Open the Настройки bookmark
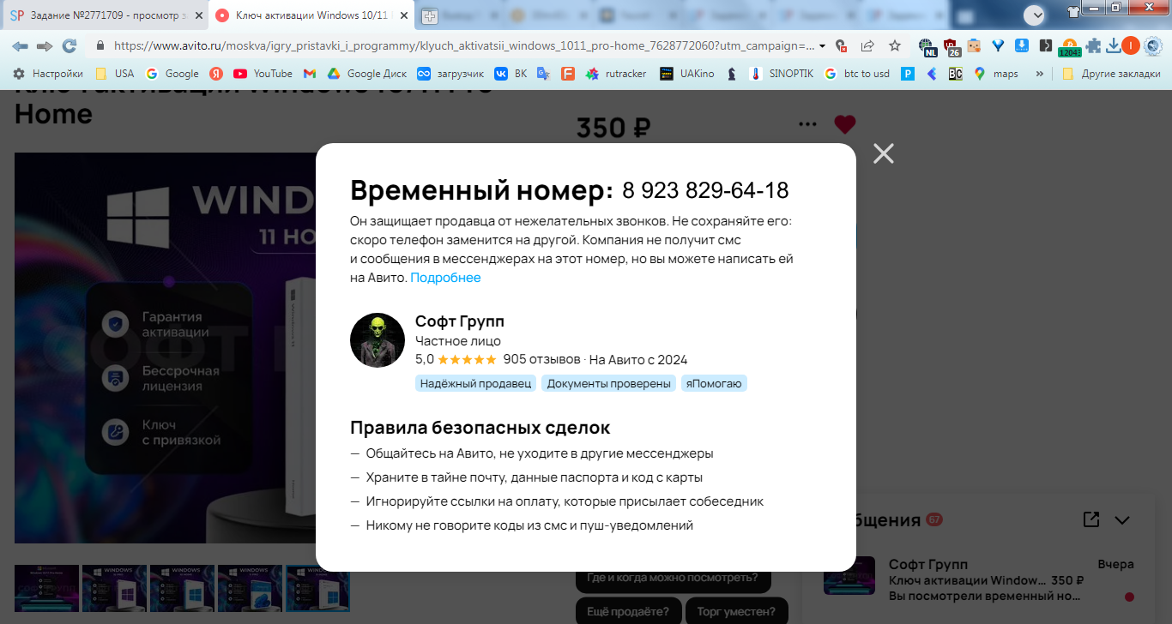This screenshot has height=624, width=1172. coord(49,74)
